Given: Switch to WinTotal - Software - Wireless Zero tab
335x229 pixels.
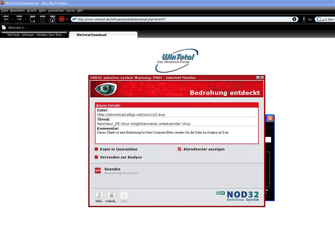Looking at the screenshot, I should (34, 35).
